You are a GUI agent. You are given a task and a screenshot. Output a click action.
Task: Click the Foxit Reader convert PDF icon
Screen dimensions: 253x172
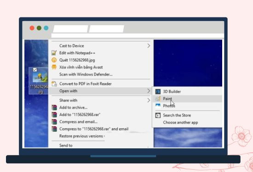(54, 84)
